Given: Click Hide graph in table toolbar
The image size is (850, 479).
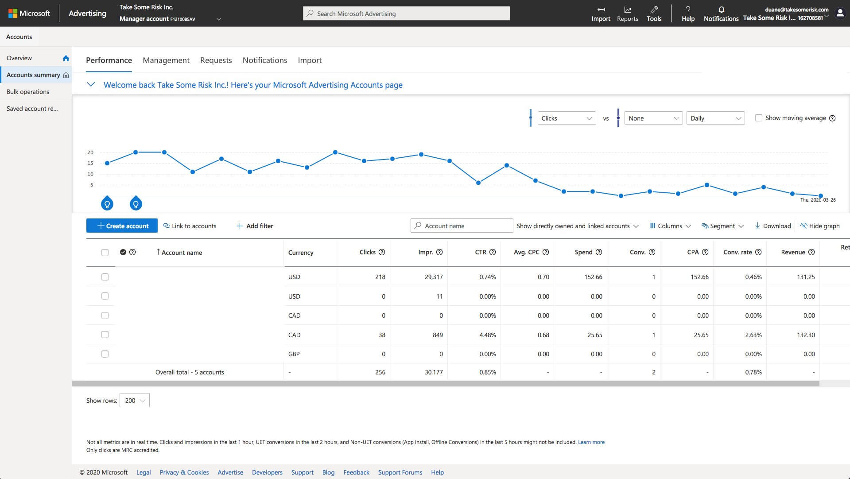Looking at the screenshot, I should [x=820, y=226].
